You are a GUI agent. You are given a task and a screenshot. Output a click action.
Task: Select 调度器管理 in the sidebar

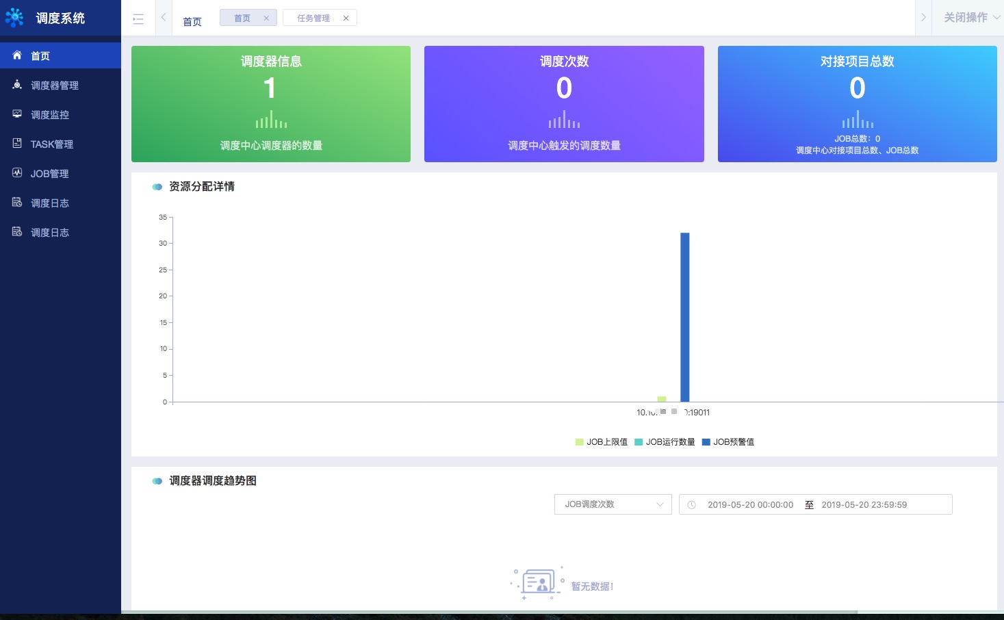[53, 85]
